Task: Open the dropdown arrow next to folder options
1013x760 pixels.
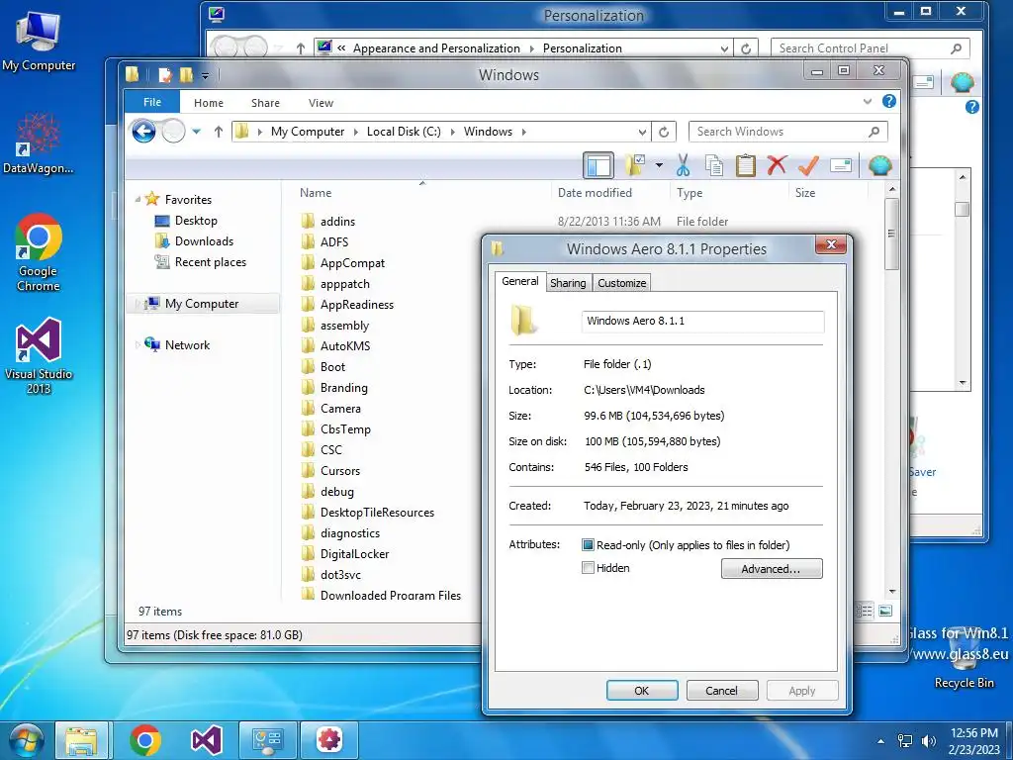Action: point(659,165)
